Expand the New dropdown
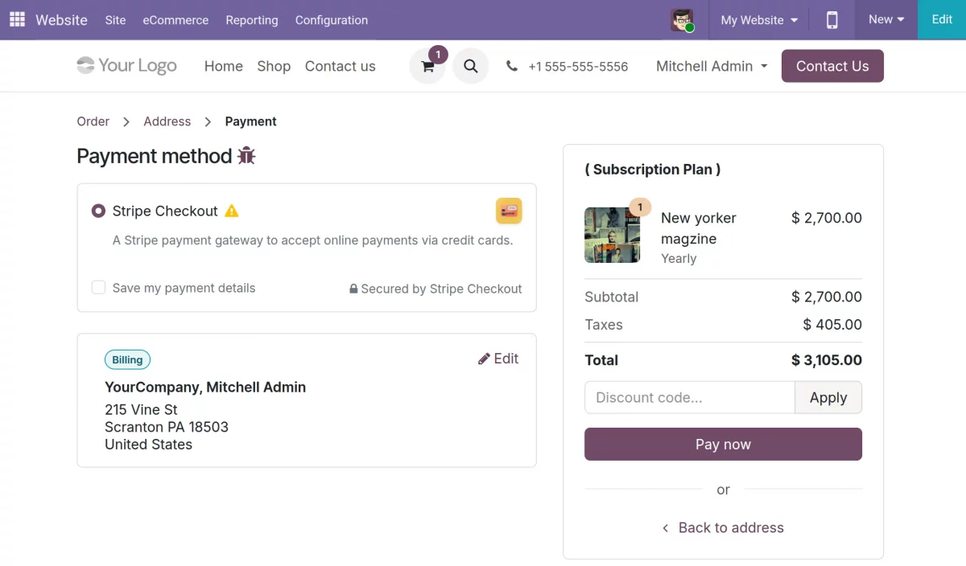Screen dimensions: 966x566 pyautogui.click(x=885, y=20)
